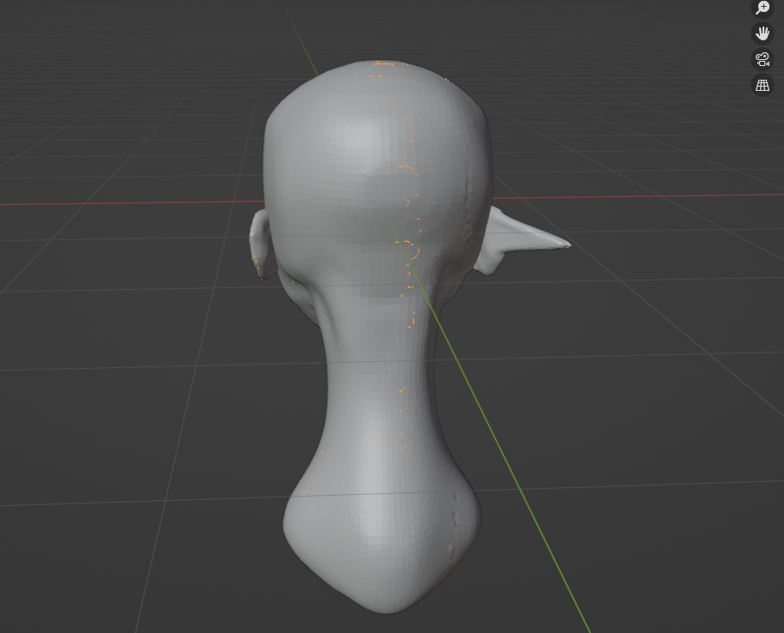Click the tip of the pointed right ear
The width and height of the screenshot is (784, 633).
point(565,245)
